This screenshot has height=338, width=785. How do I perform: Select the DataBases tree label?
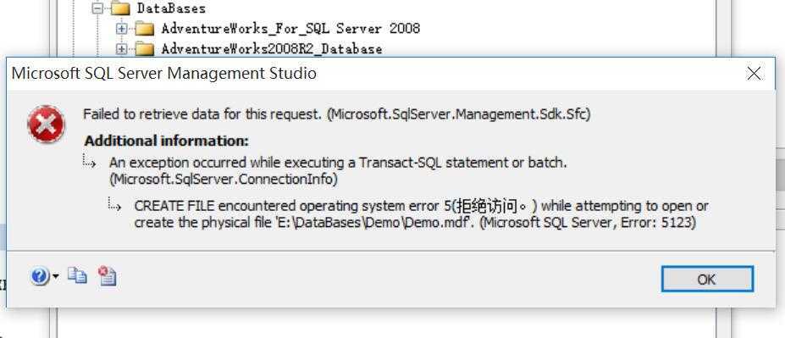[x=171, y=8]
